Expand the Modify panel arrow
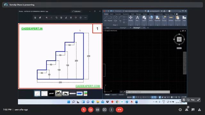 coord(131,25)
